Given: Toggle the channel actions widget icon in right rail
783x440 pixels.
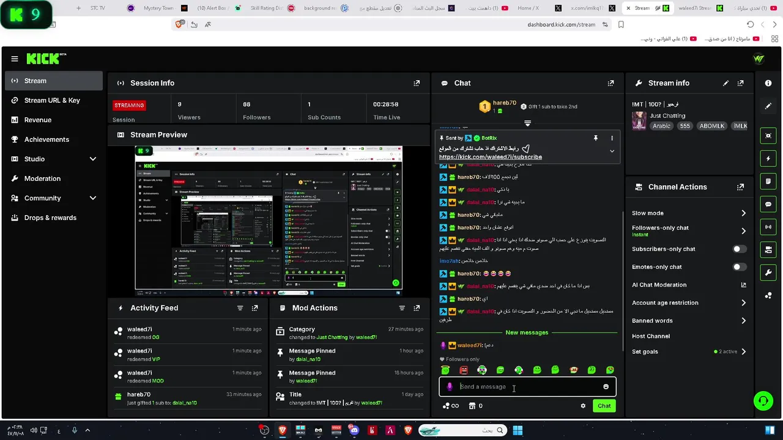Looking at the screenshot, I should [x=768, y=249].
